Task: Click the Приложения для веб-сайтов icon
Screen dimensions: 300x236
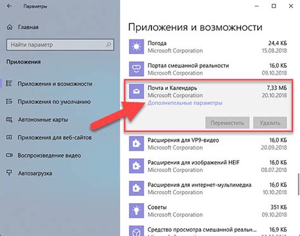Action: click(9, 137)
